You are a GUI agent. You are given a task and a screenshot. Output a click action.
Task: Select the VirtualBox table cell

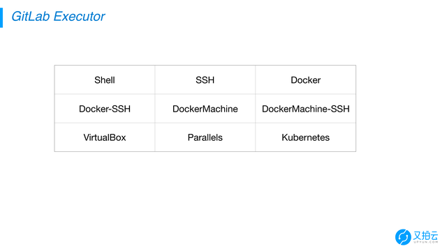pyautogui.click(x=105, y=137)
